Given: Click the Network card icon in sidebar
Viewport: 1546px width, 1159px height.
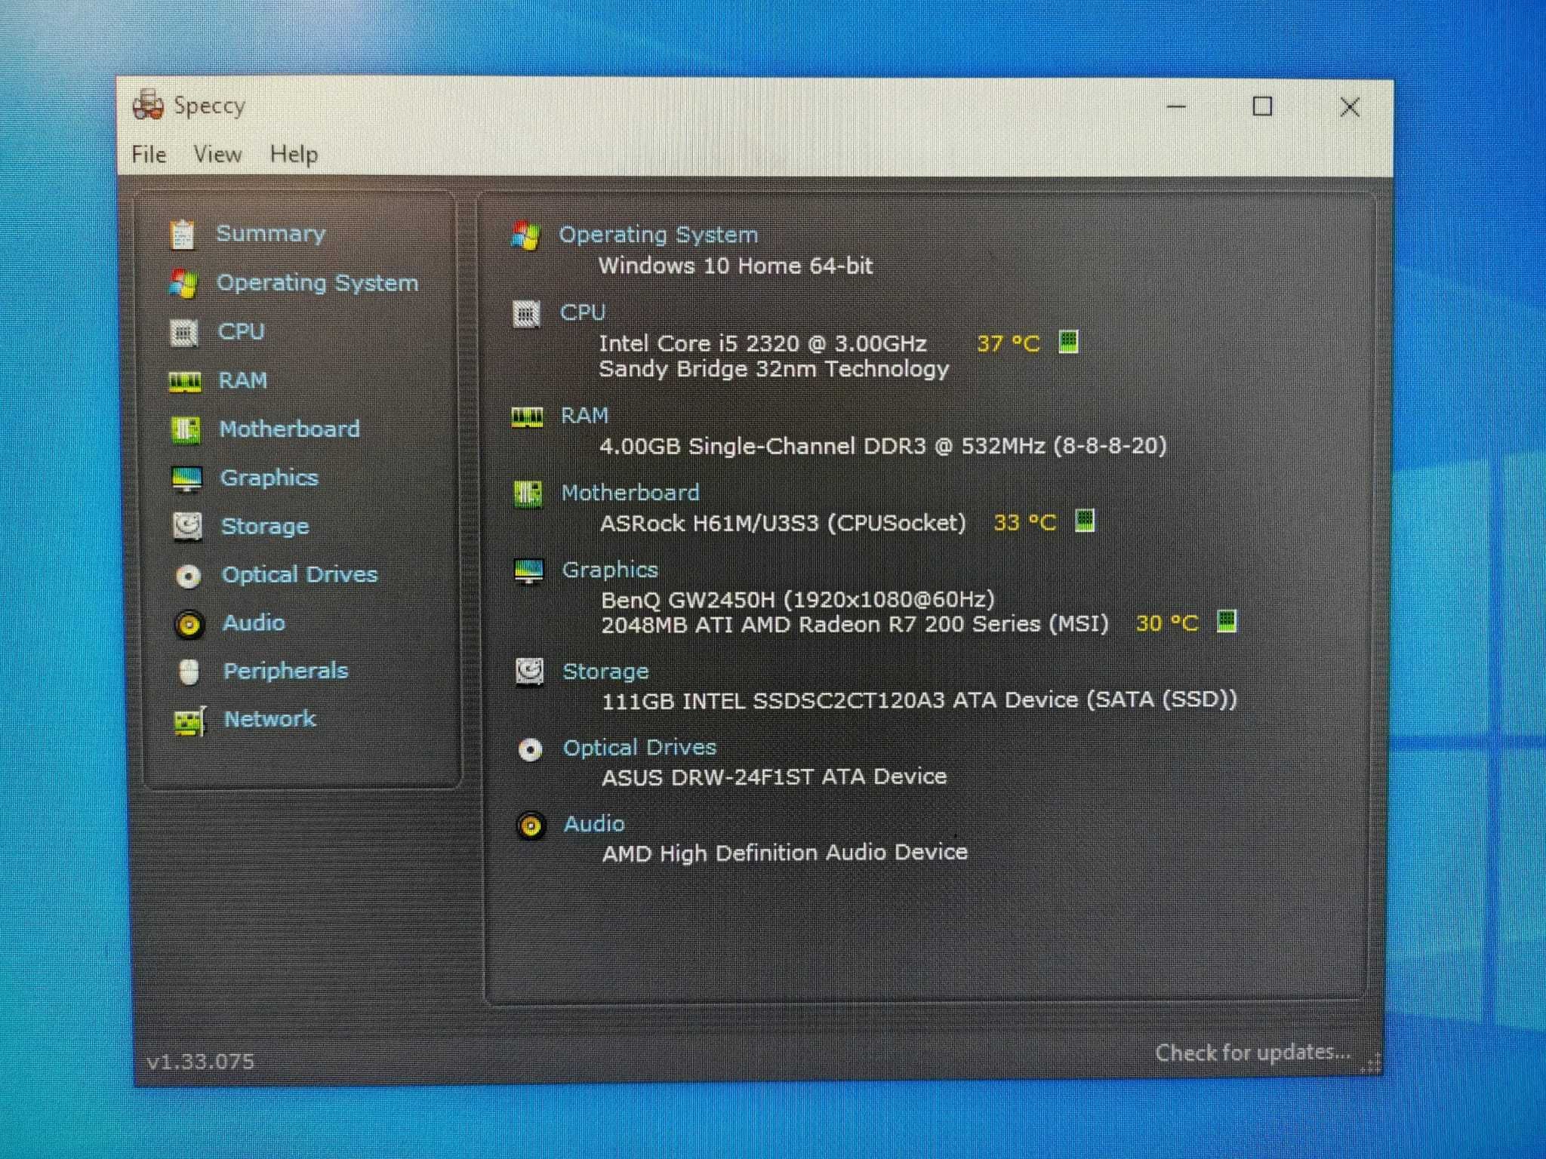Looking at the screenshot, I should tap(189, 721).
